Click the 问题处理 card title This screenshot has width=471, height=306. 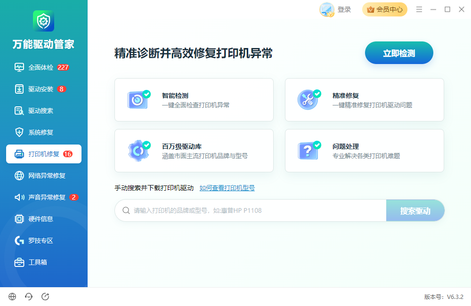coord(345,146)
